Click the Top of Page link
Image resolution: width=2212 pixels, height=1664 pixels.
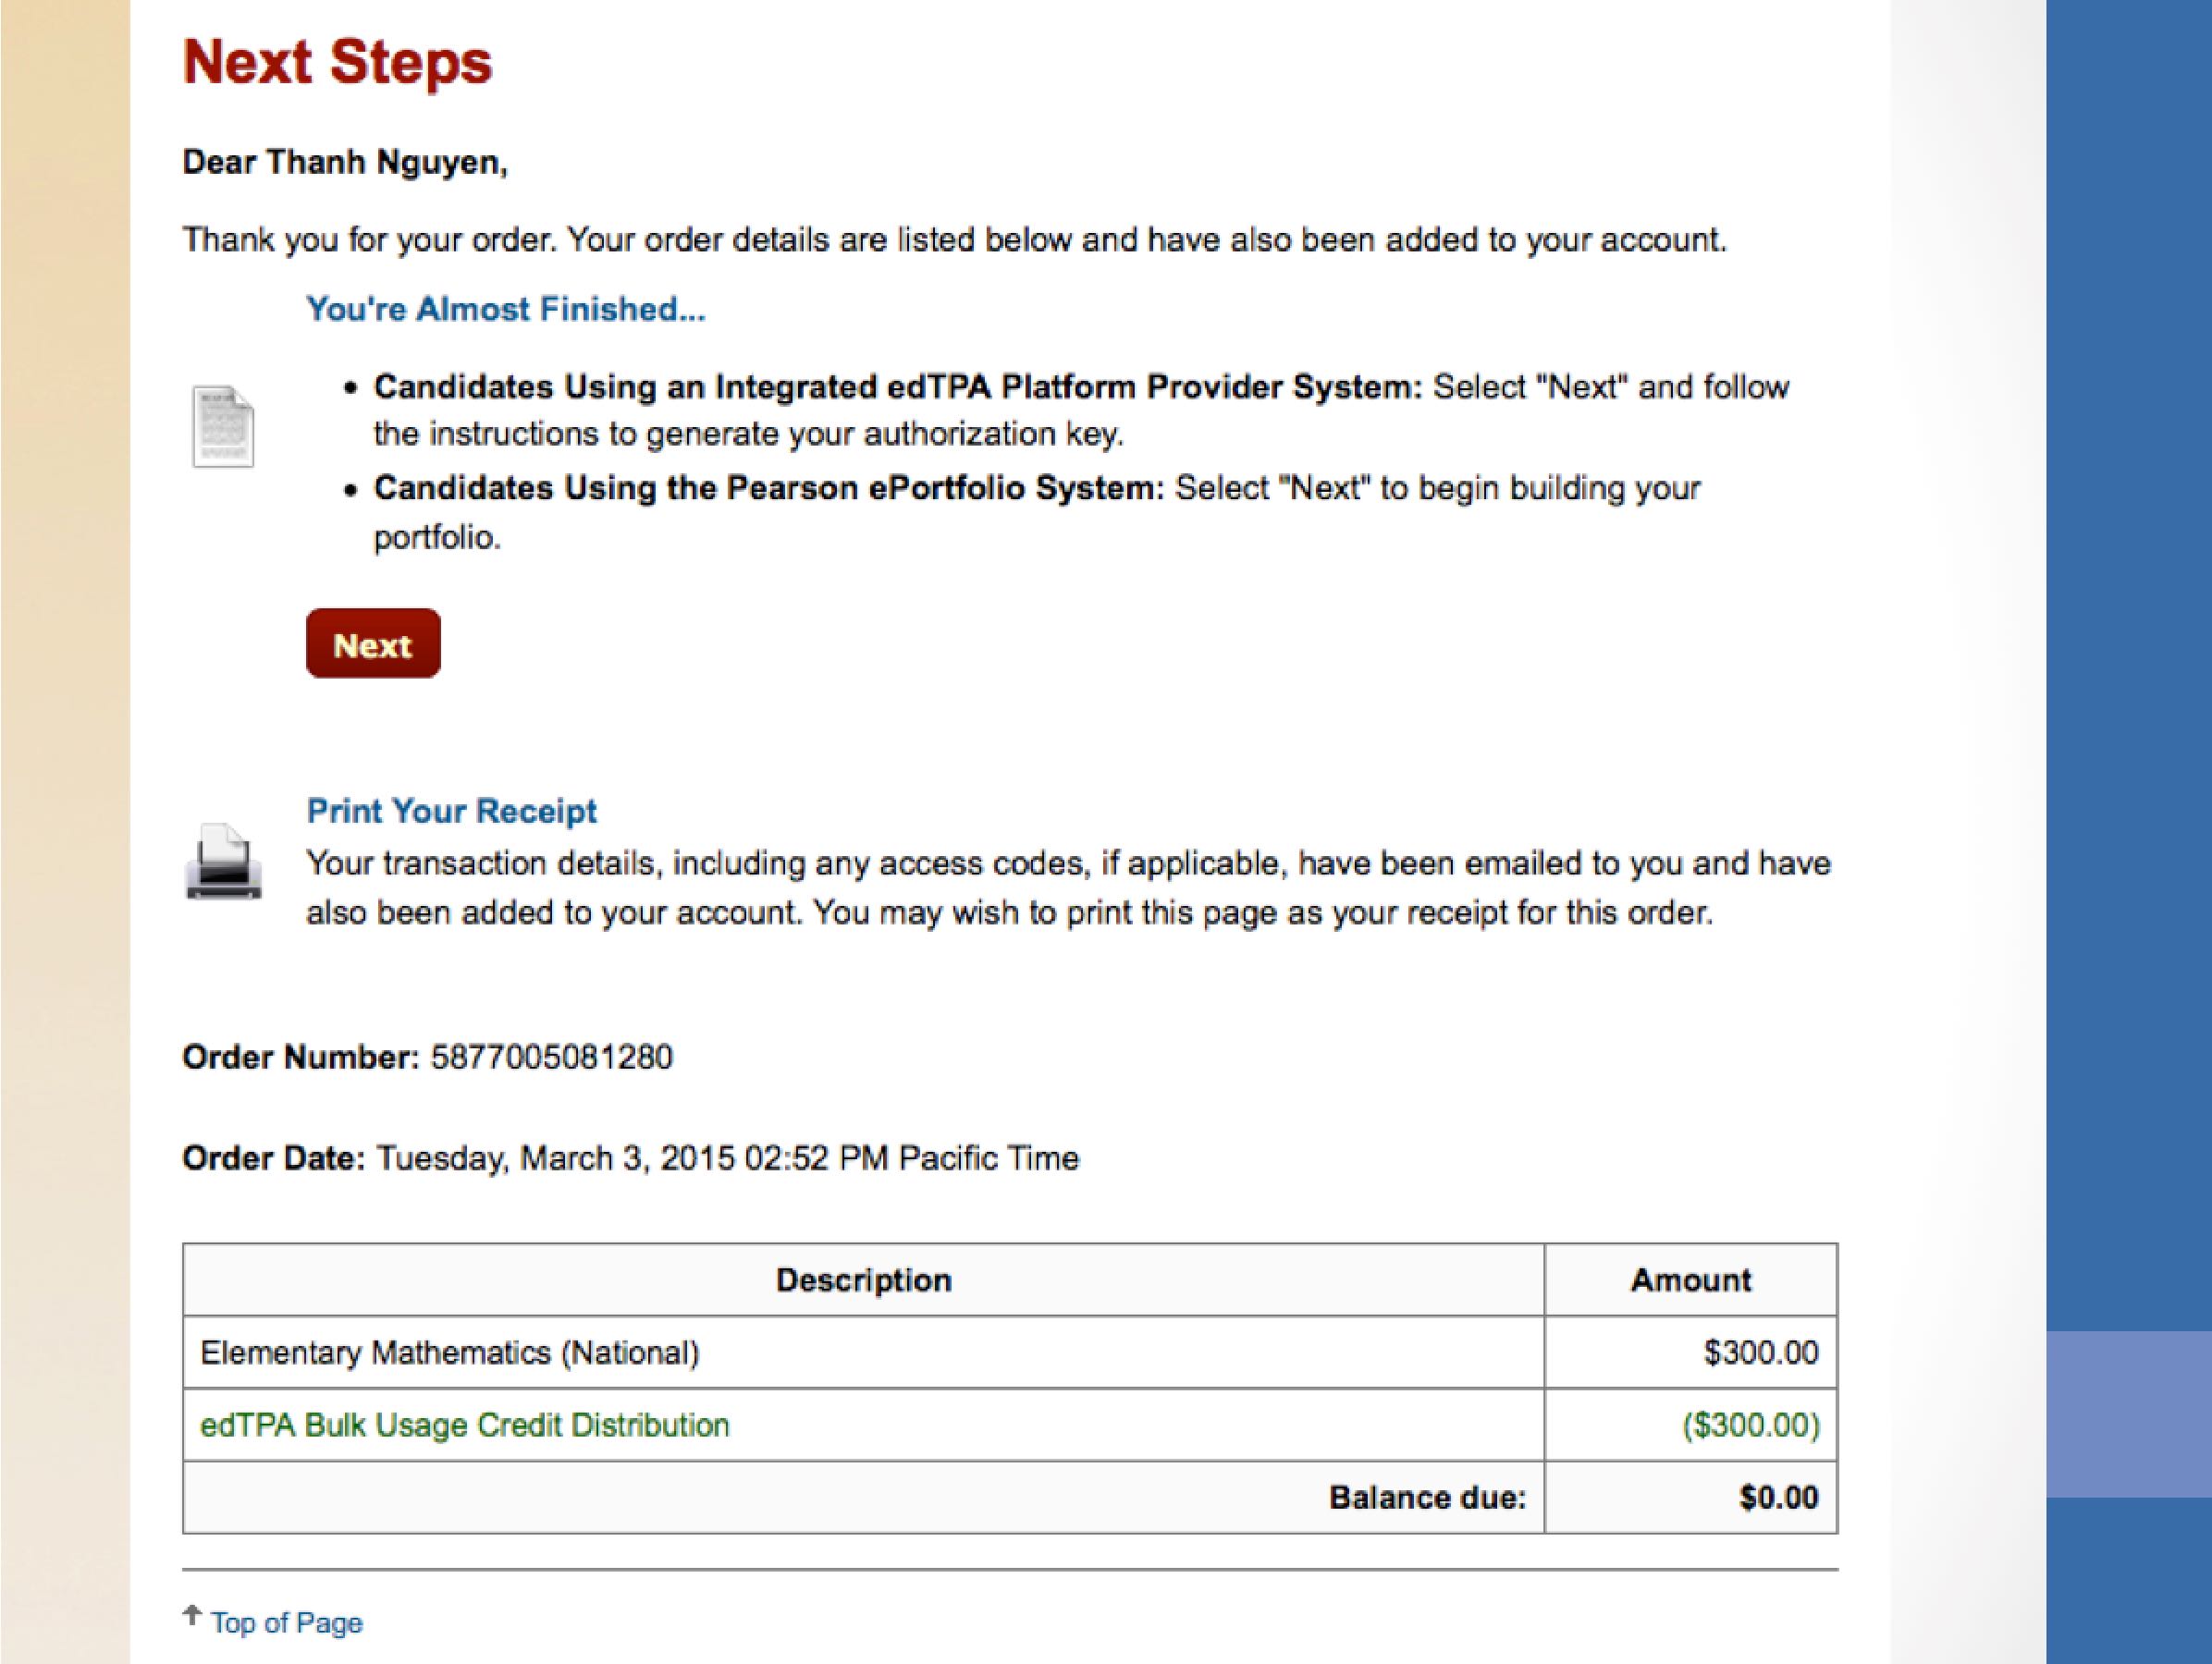coord(286,1622)
